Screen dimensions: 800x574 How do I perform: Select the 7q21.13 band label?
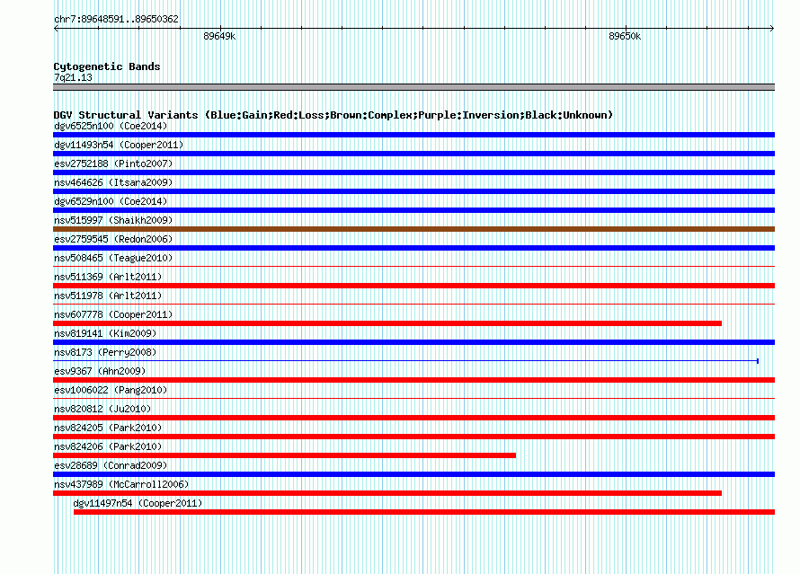pos(73,77)
